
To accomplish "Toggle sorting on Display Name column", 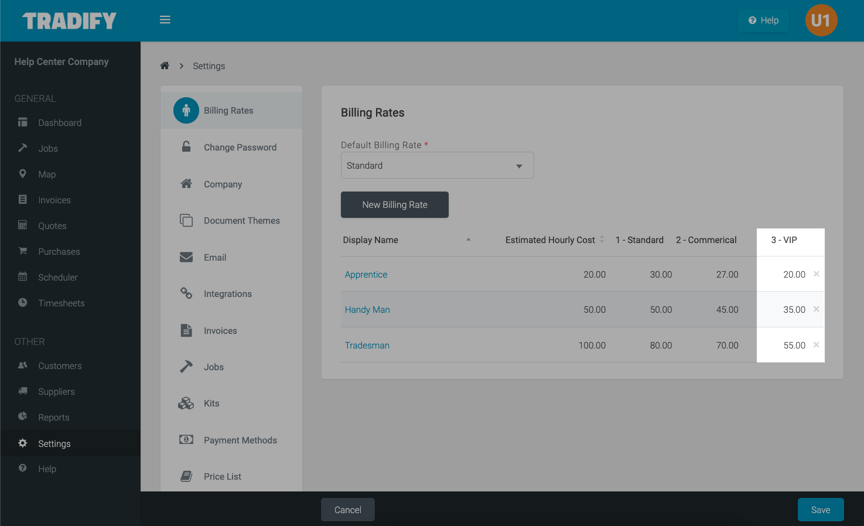I will (370, 240).
